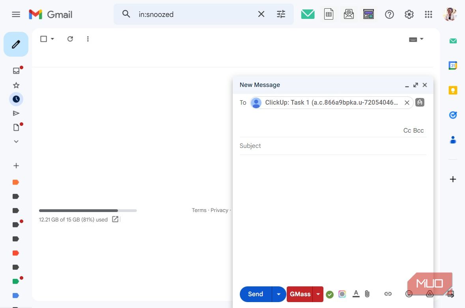
Task: Click the Privacy link
Action: 219,210
